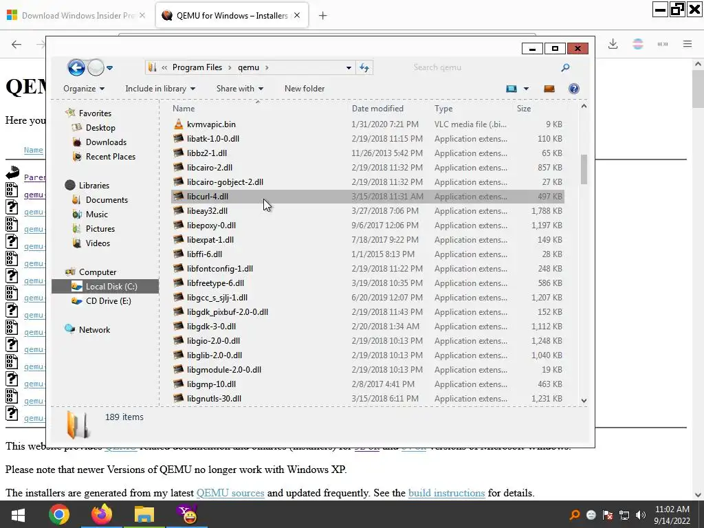Open the Share with menu

(240, 89)
